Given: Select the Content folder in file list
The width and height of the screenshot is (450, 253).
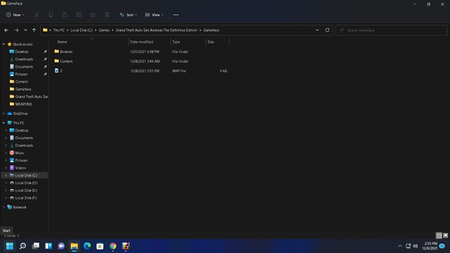Looking at the screenshot, I should coord(66,61).
